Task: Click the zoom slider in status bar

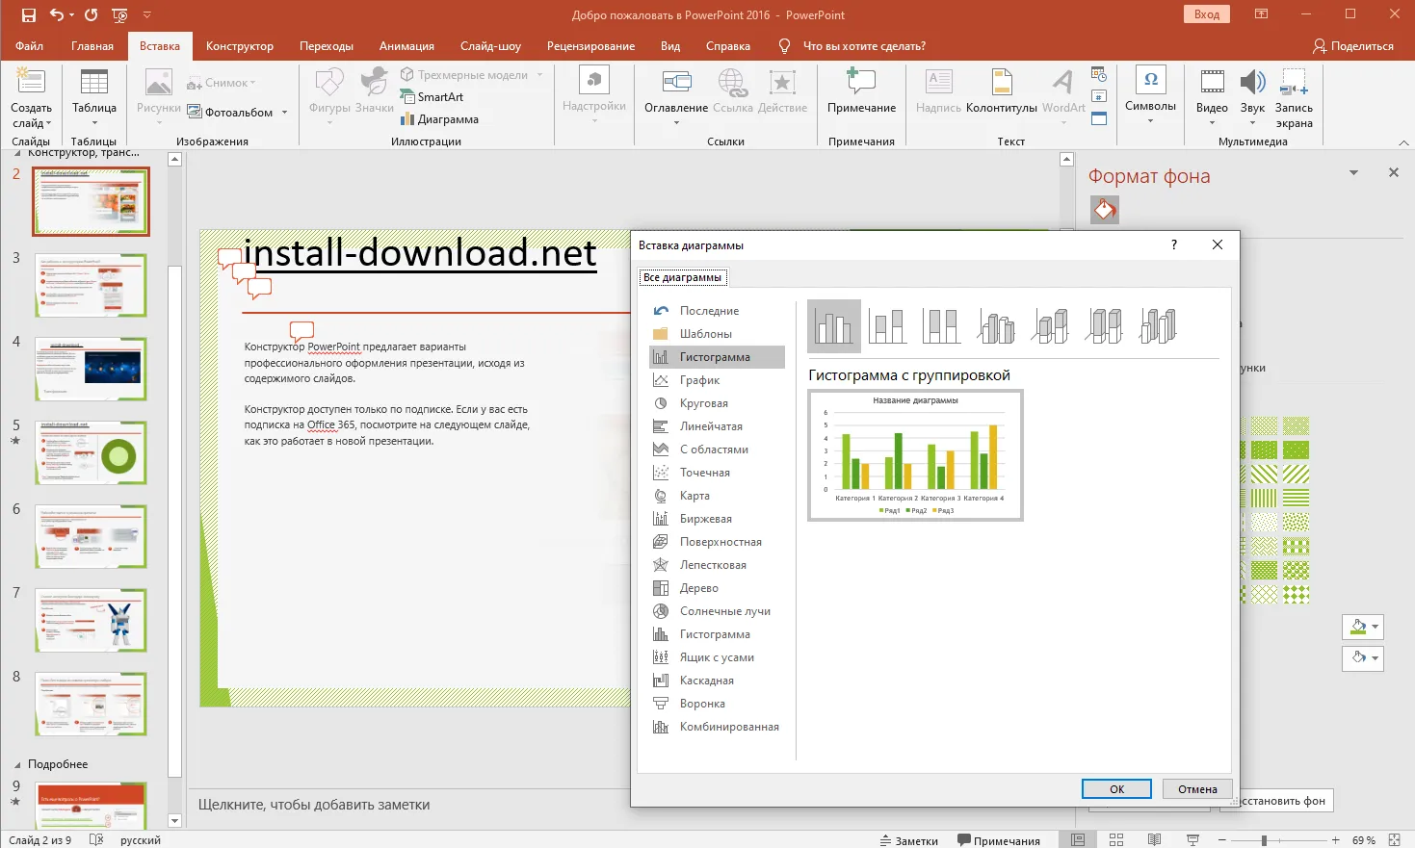Action: 1264,840
